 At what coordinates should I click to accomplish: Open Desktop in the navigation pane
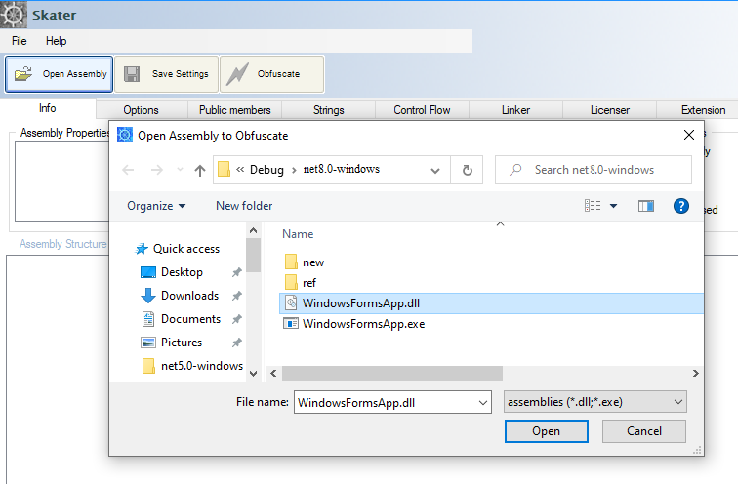point(172,272)
